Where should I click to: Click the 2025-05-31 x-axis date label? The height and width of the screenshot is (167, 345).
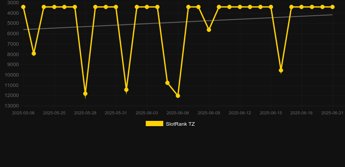(x=116, y=113)
